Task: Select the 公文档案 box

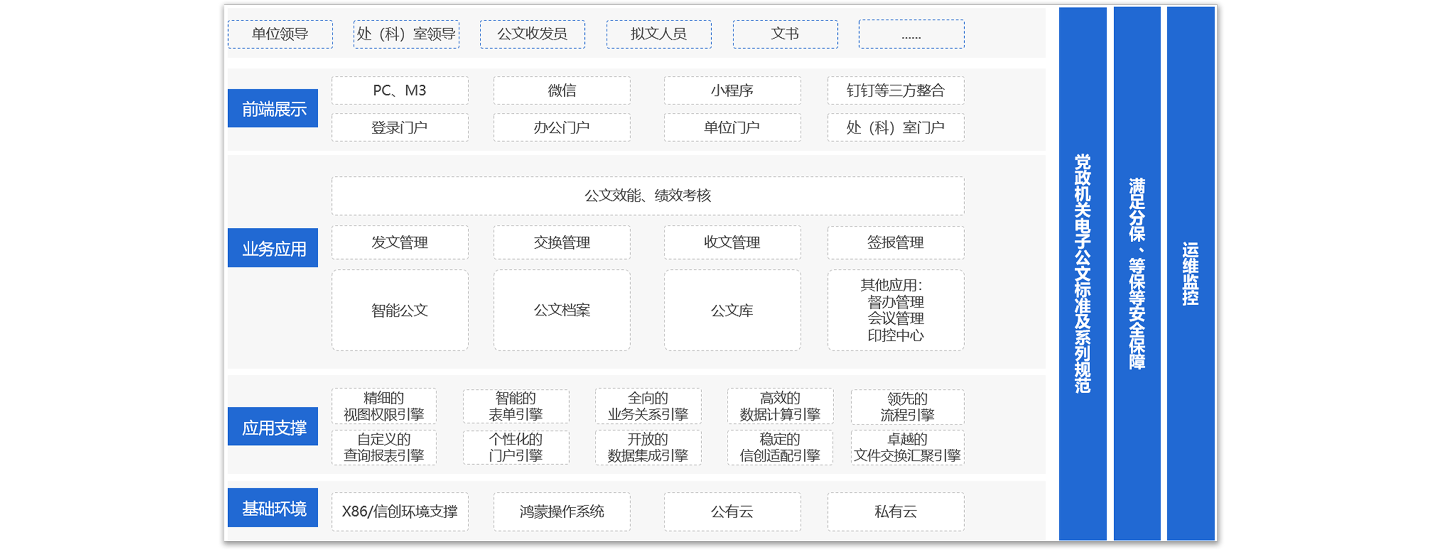Action: tap(562, 311)
